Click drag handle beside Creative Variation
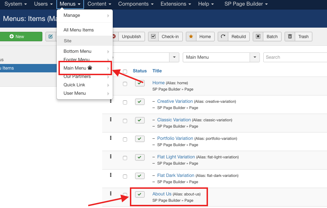This screenshot has height=208, width=327. (111, 101)
